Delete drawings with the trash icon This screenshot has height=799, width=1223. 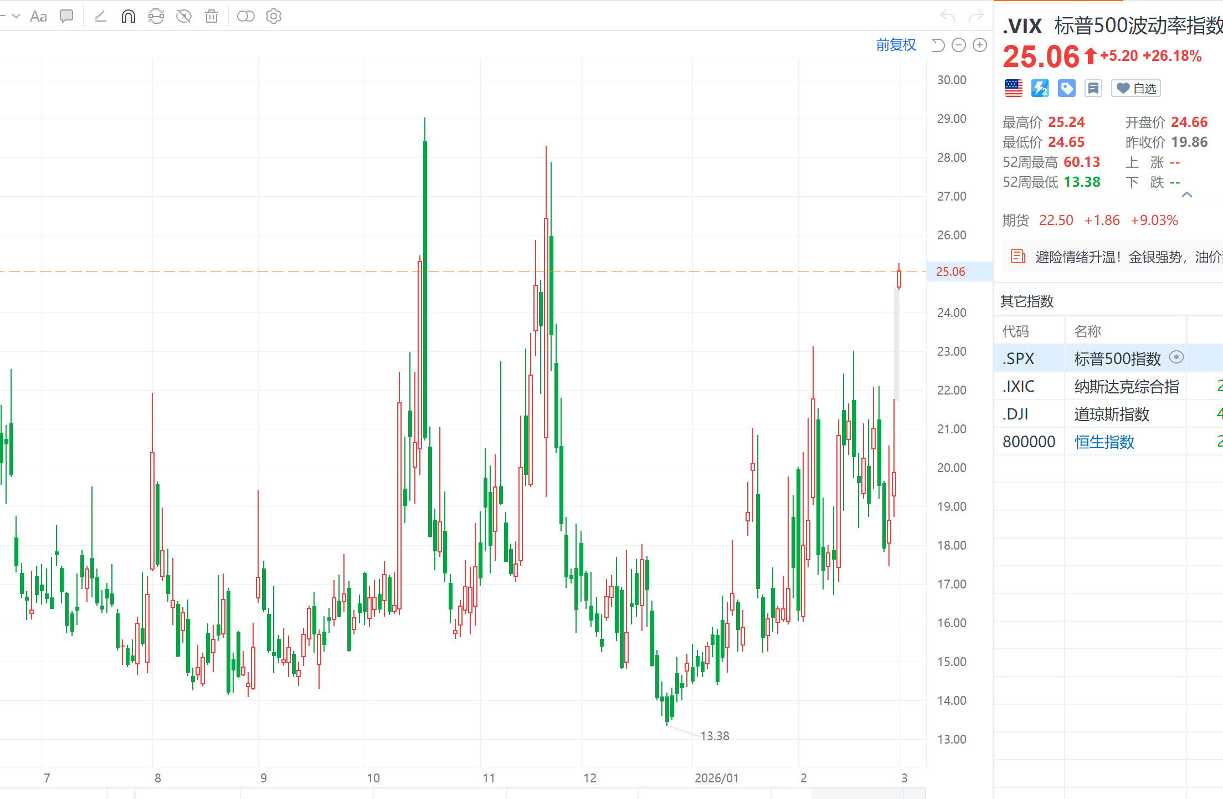pos(212,17)
